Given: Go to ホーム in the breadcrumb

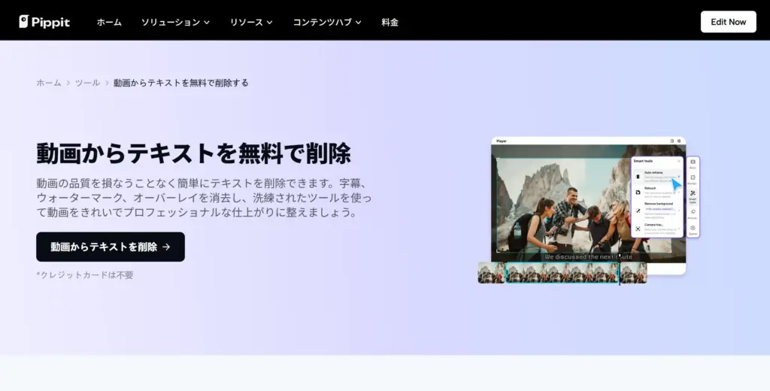Looking at the screenshot, I should (49, 83).
